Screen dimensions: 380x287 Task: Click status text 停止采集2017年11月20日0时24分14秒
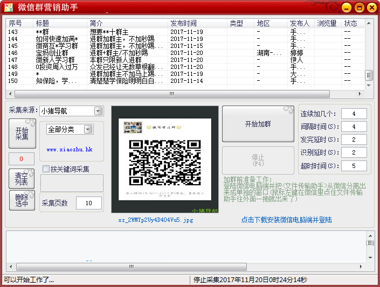[x=250, y=280]
